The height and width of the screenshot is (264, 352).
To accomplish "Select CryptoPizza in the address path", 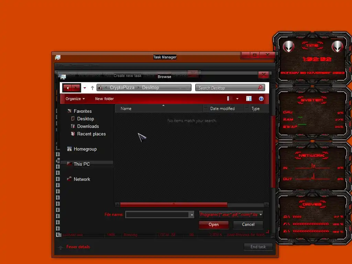I will pos(122,88).
